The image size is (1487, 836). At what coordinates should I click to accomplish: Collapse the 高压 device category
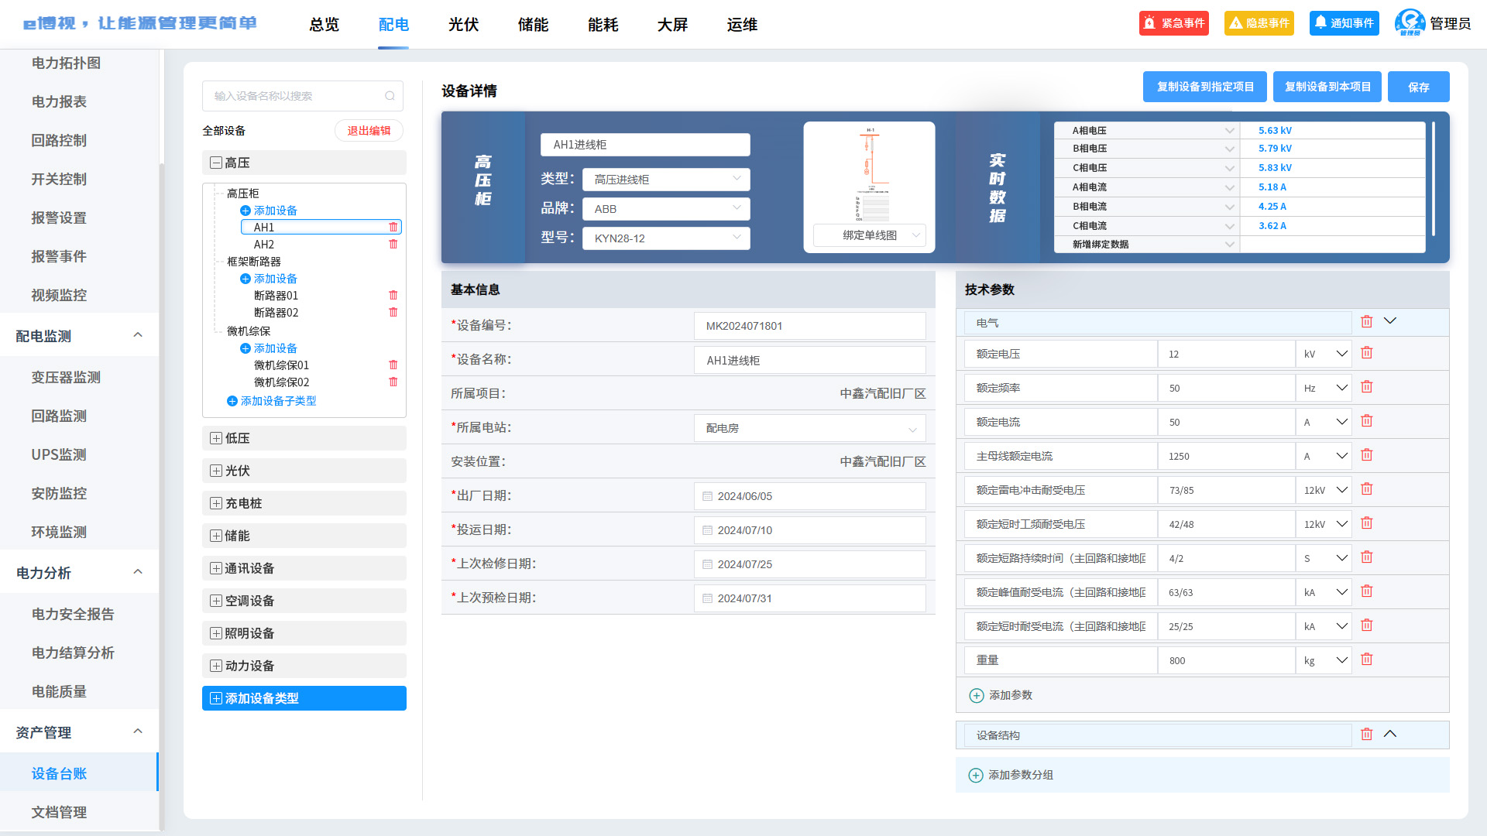[x=216, y=163]
